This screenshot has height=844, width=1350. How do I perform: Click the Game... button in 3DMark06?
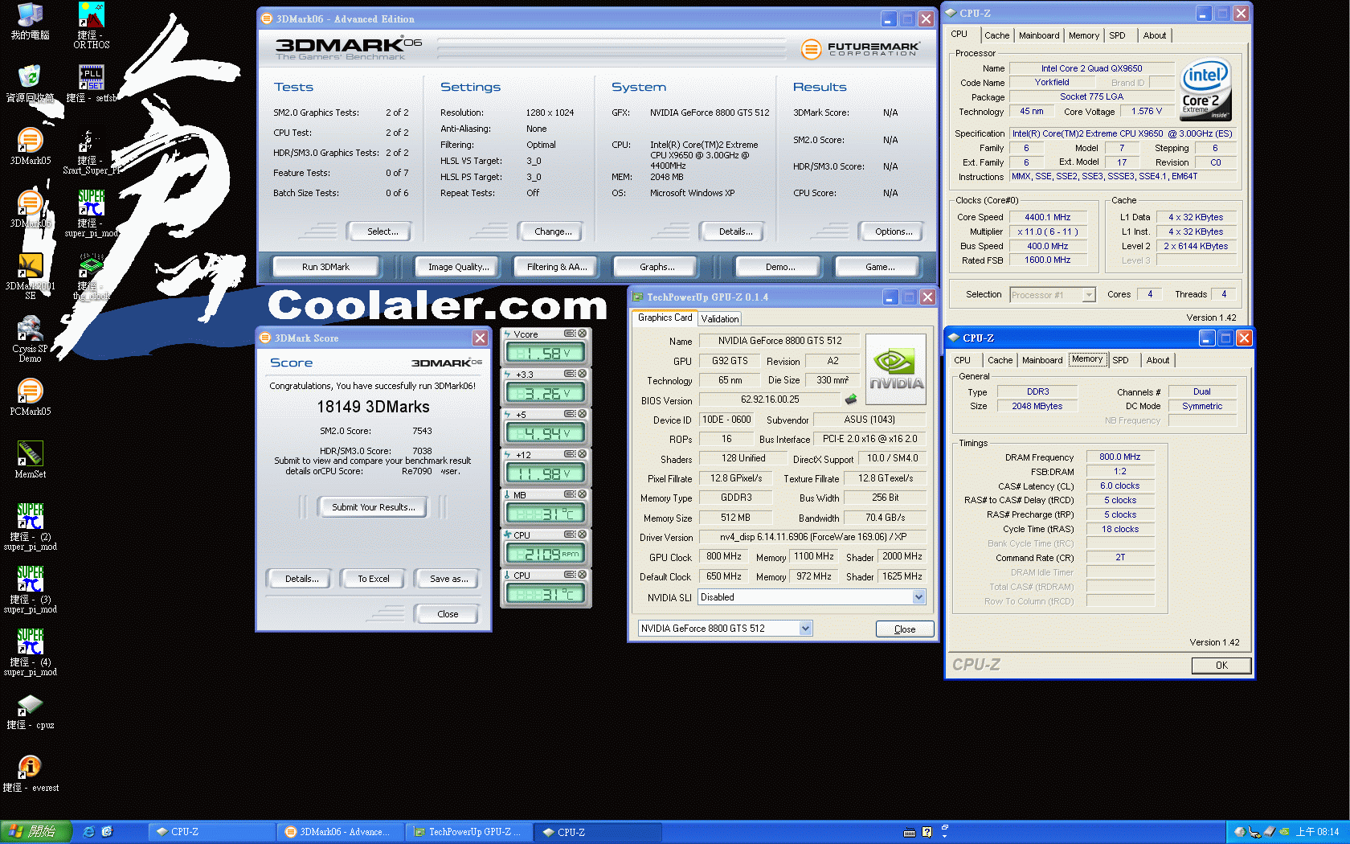tap(880, 267)
